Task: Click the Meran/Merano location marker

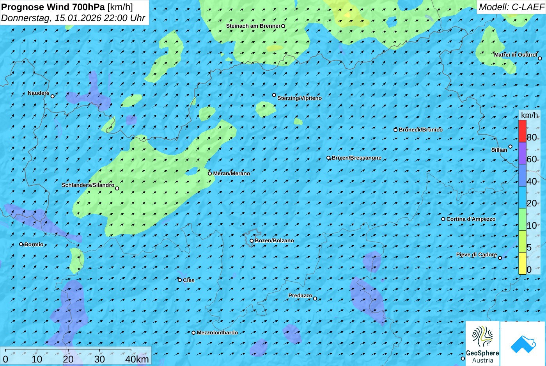Action: [210, 173]
